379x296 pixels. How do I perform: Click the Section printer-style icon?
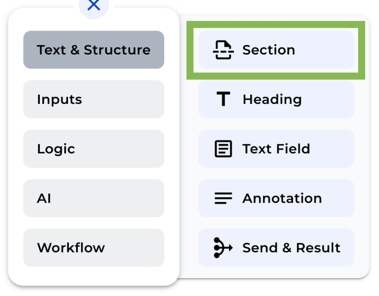[x=224, y=50]
